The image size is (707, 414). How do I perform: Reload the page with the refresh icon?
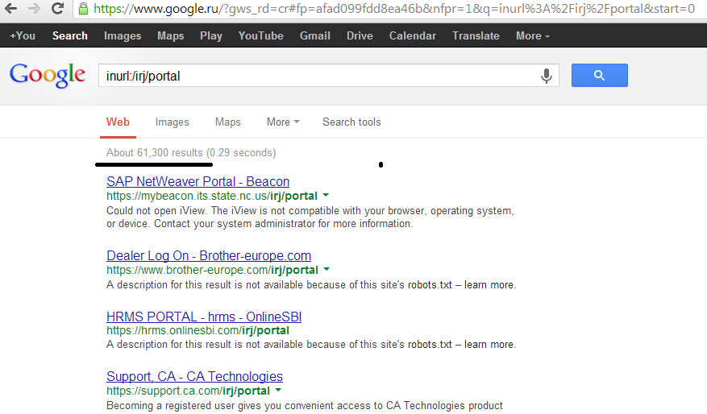pyautogui.click(x=57, y=8)
